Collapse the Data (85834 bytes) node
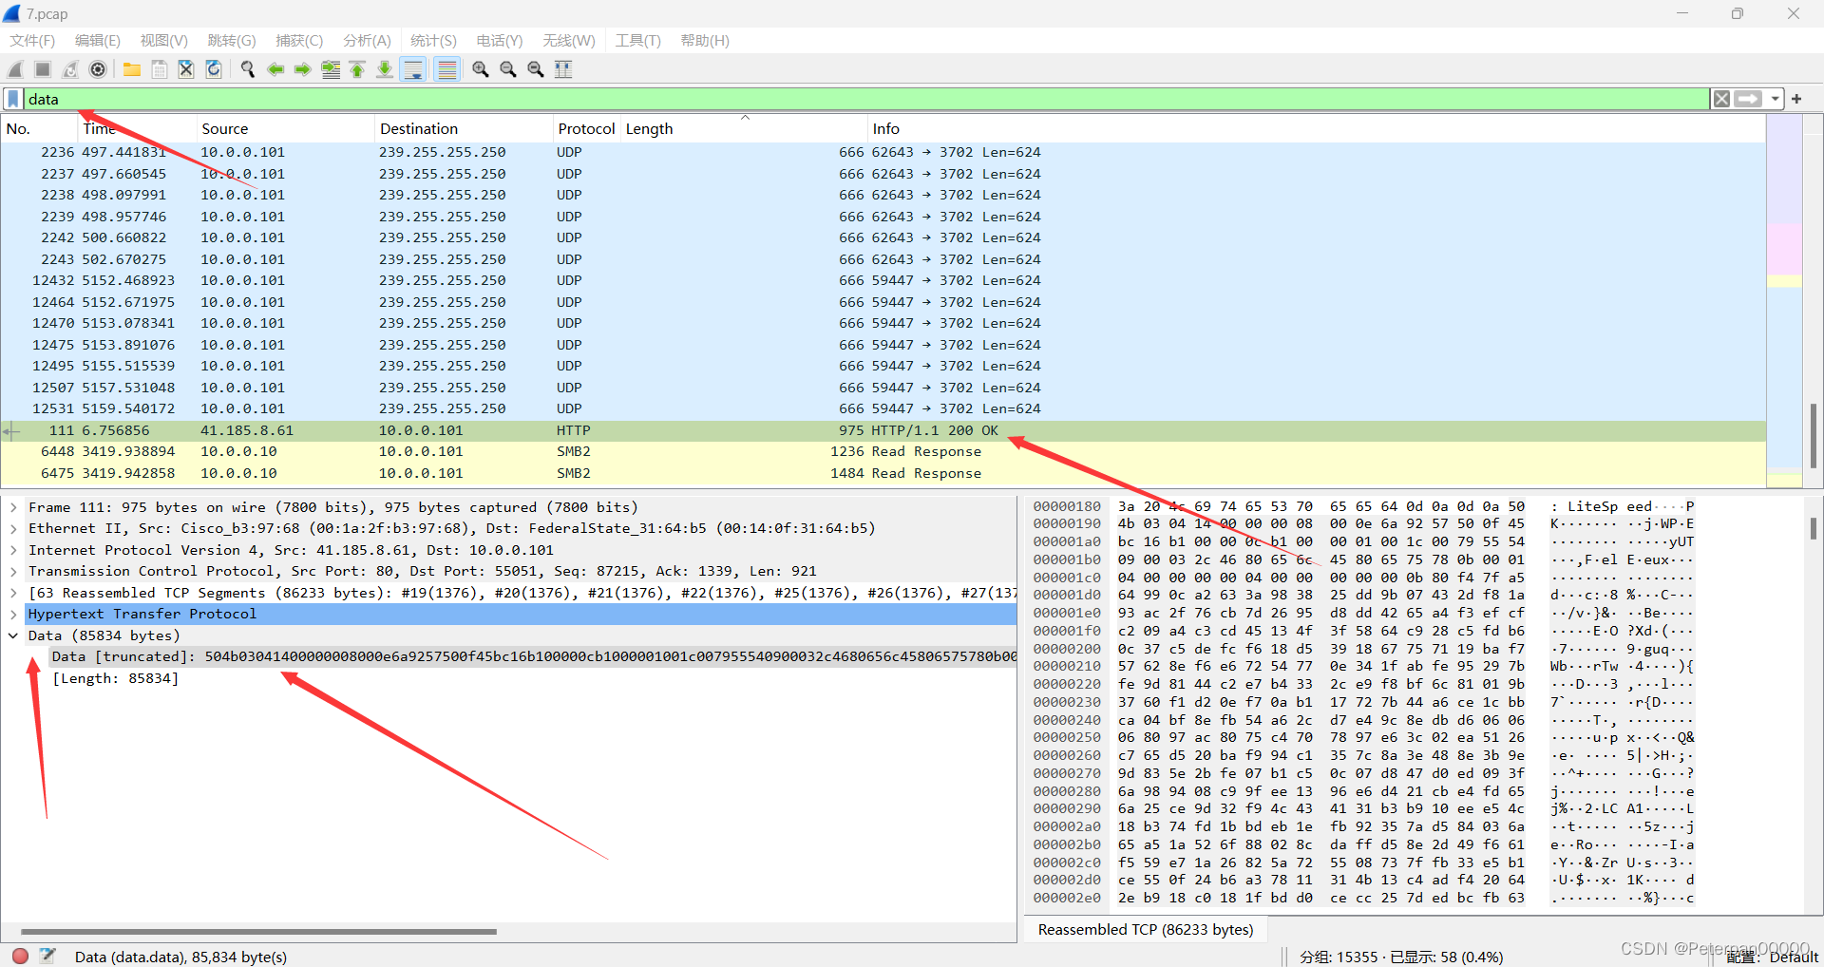This screenshot has height=967, width=1824. coord(13,635)
